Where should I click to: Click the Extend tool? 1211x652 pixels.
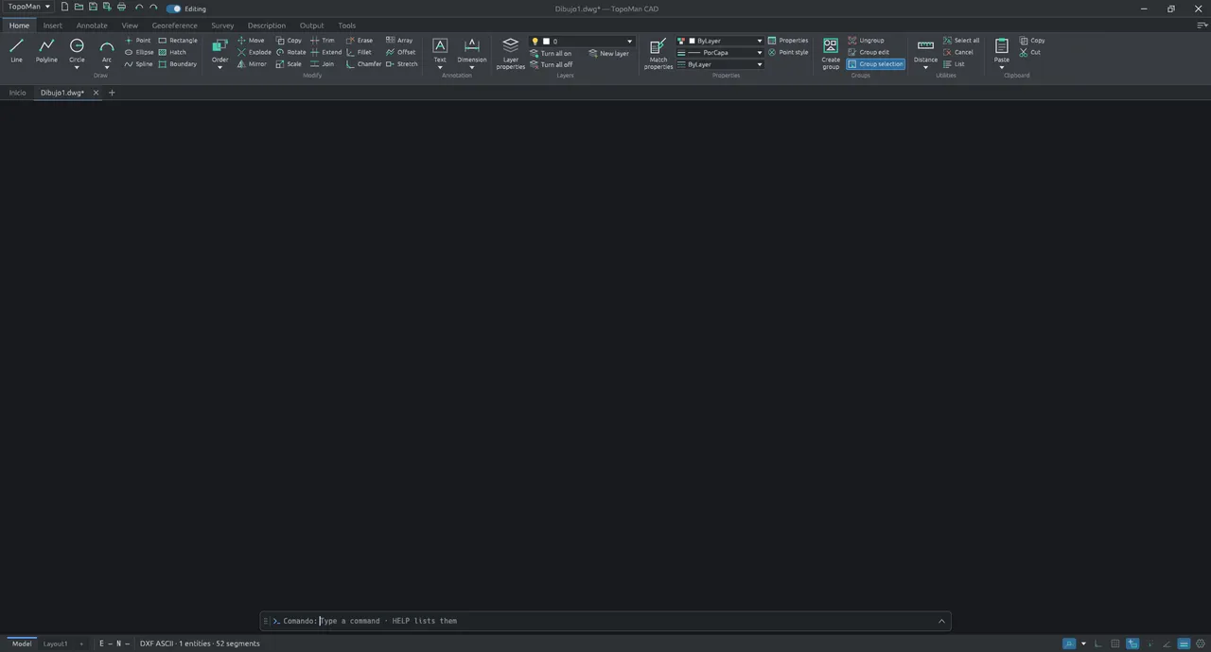(326, 52)
